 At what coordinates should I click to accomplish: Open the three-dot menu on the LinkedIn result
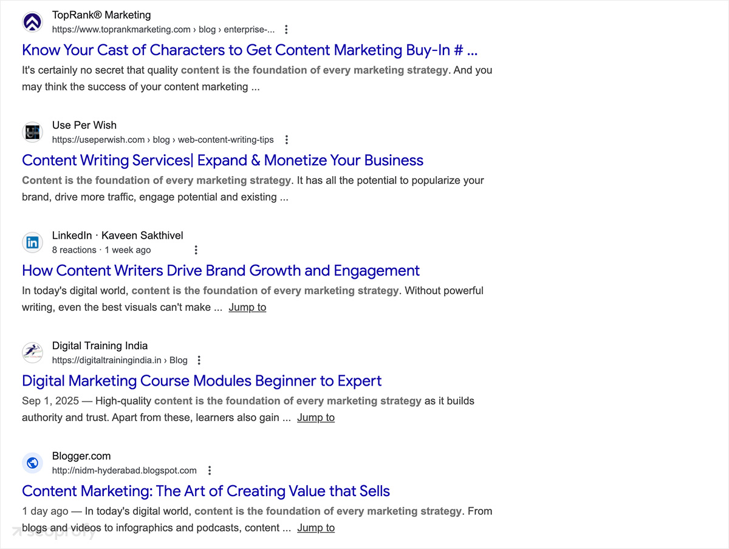(x=196, y=250)
